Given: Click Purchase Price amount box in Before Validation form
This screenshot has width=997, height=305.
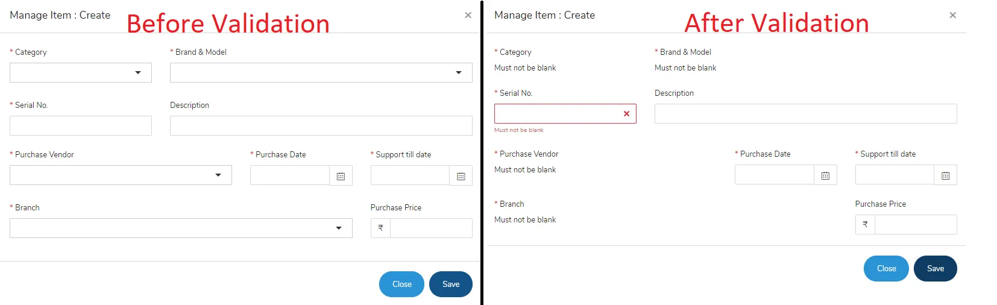Looking at the screenshot, I should pos(431,228).
